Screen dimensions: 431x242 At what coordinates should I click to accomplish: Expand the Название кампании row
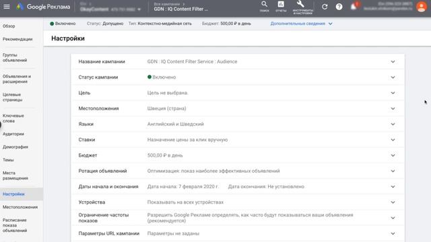pos(238,61)
